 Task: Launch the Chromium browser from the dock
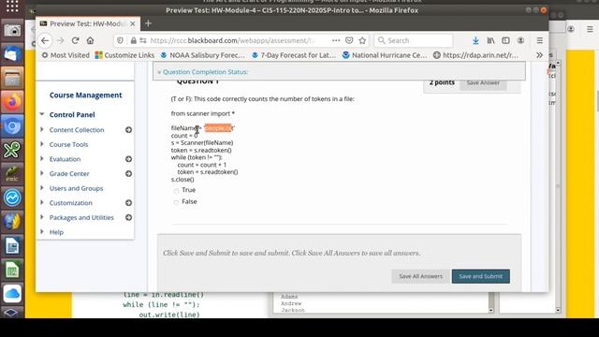(12, 125)
